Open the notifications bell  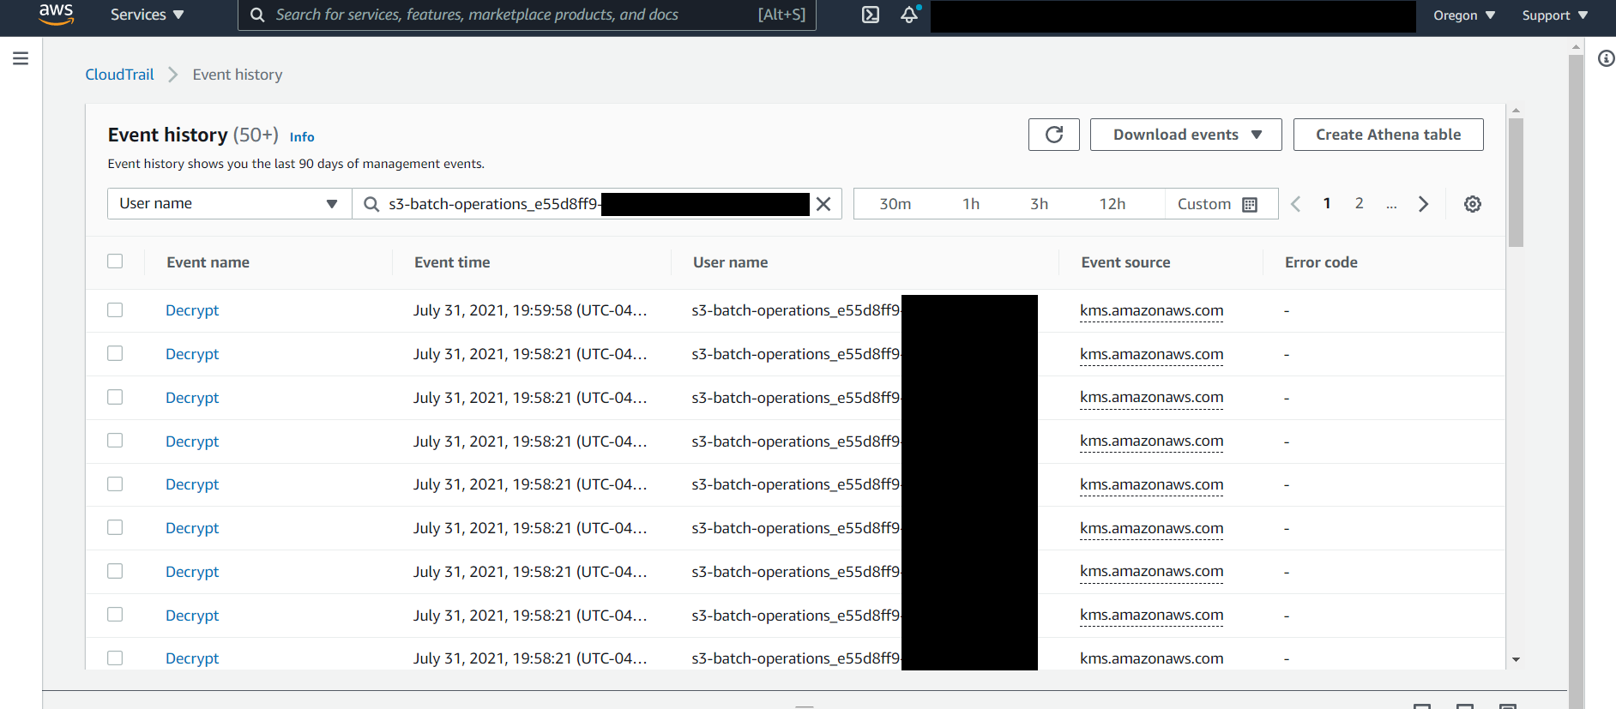click(909, 15)
